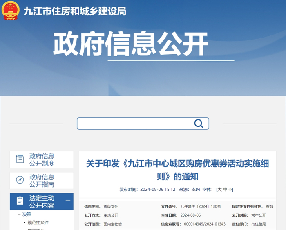Click the 生成日期 label
This screenshot has height=230, width=286.
pyautogui.click(x=169, y=215)
